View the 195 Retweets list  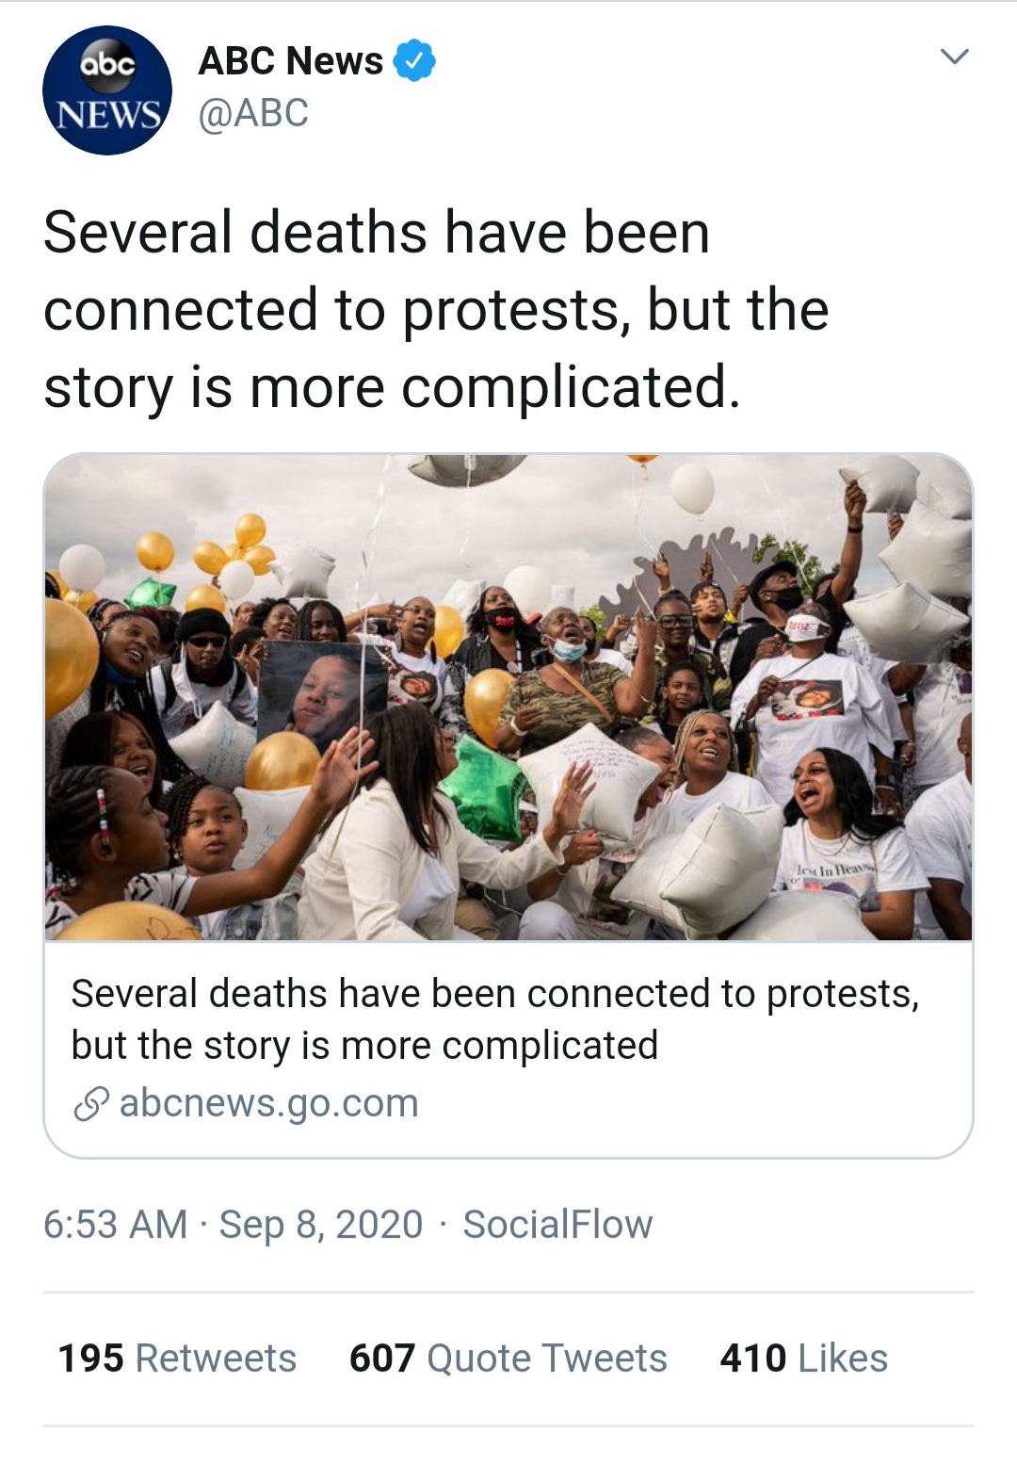pos(177,1358)
